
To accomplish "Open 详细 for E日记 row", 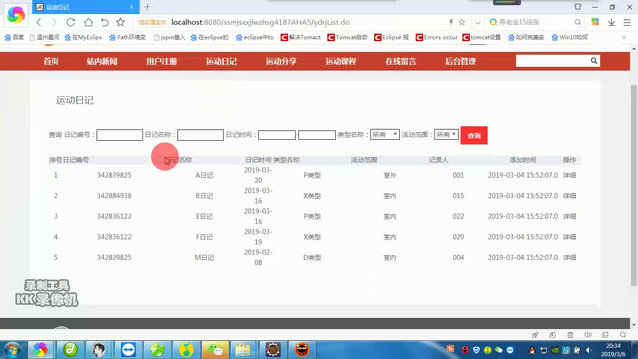I will [x=569, y=216].
